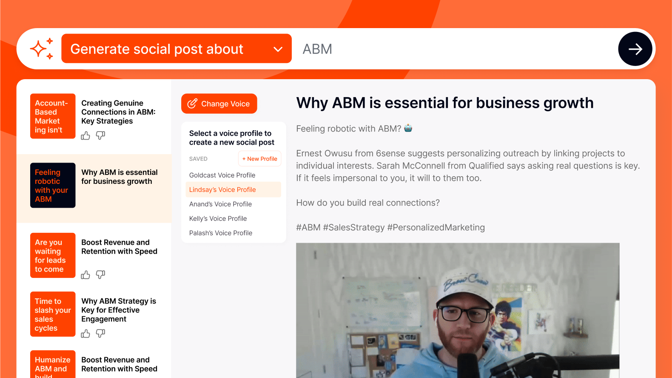
Task: Thumbs up the Why ABM Strategy post
Action: click(85, 334)
